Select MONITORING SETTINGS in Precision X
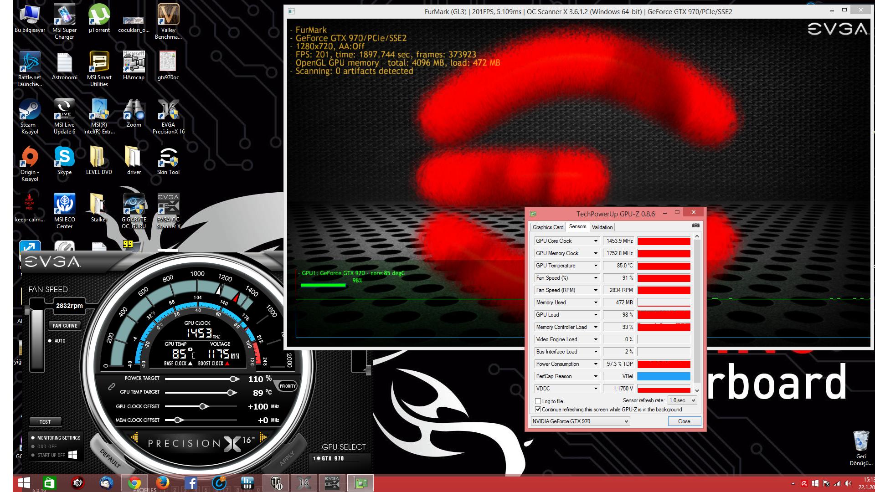The image size is (875, 492). pyautogui.click(x=56, y=438)
